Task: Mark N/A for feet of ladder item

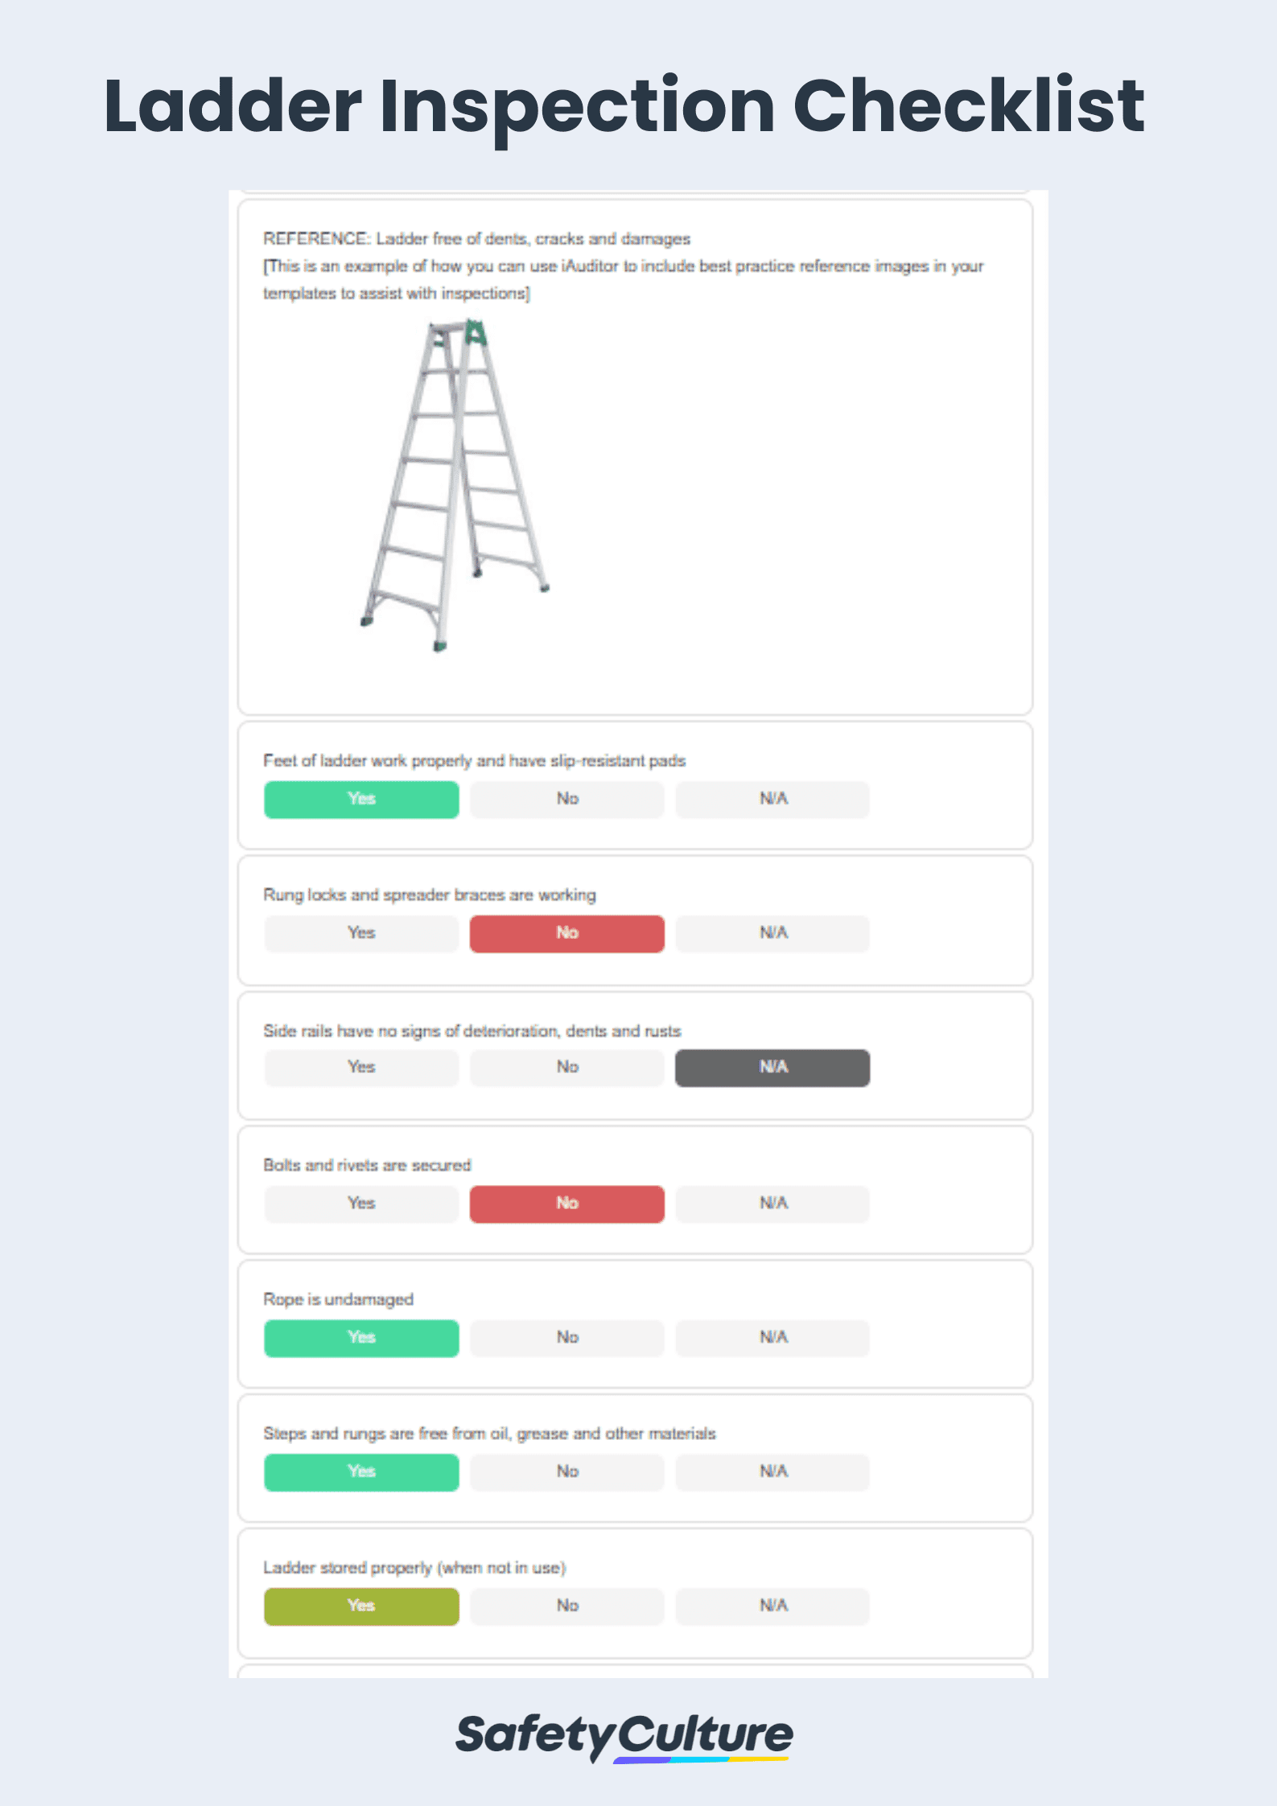Action: (x=772, y=799)
